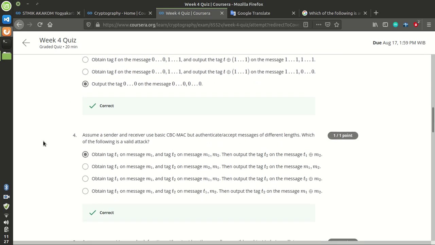435x245 pixels.
Task: Choose the question 4 option with message m2, m1
Action: 85,167
